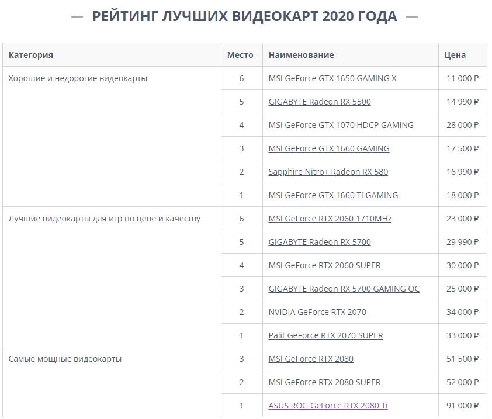
Task: Open MSI GeForce RTX 2060 1710MHz link
Action: tap(330, 219)
